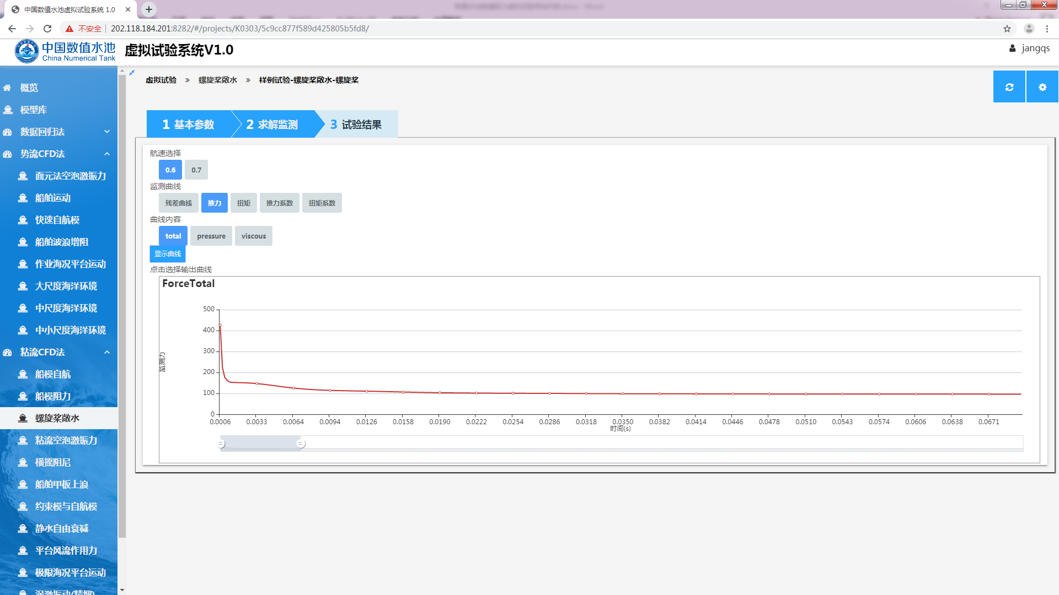Switch monitor curve to 扭矩系数

point(322,203)
